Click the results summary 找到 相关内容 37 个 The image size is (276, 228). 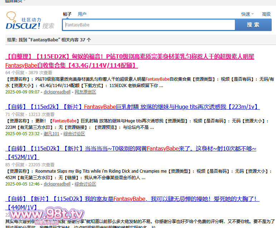pyautogui.click(x=49, y=40)
